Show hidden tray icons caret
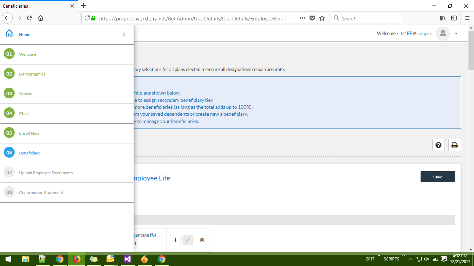This screenshot has width=474, height=266. [410, 259]
